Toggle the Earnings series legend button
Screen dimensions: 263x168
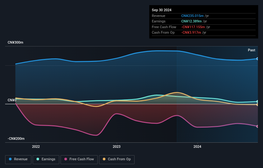[x=46, y=159]
